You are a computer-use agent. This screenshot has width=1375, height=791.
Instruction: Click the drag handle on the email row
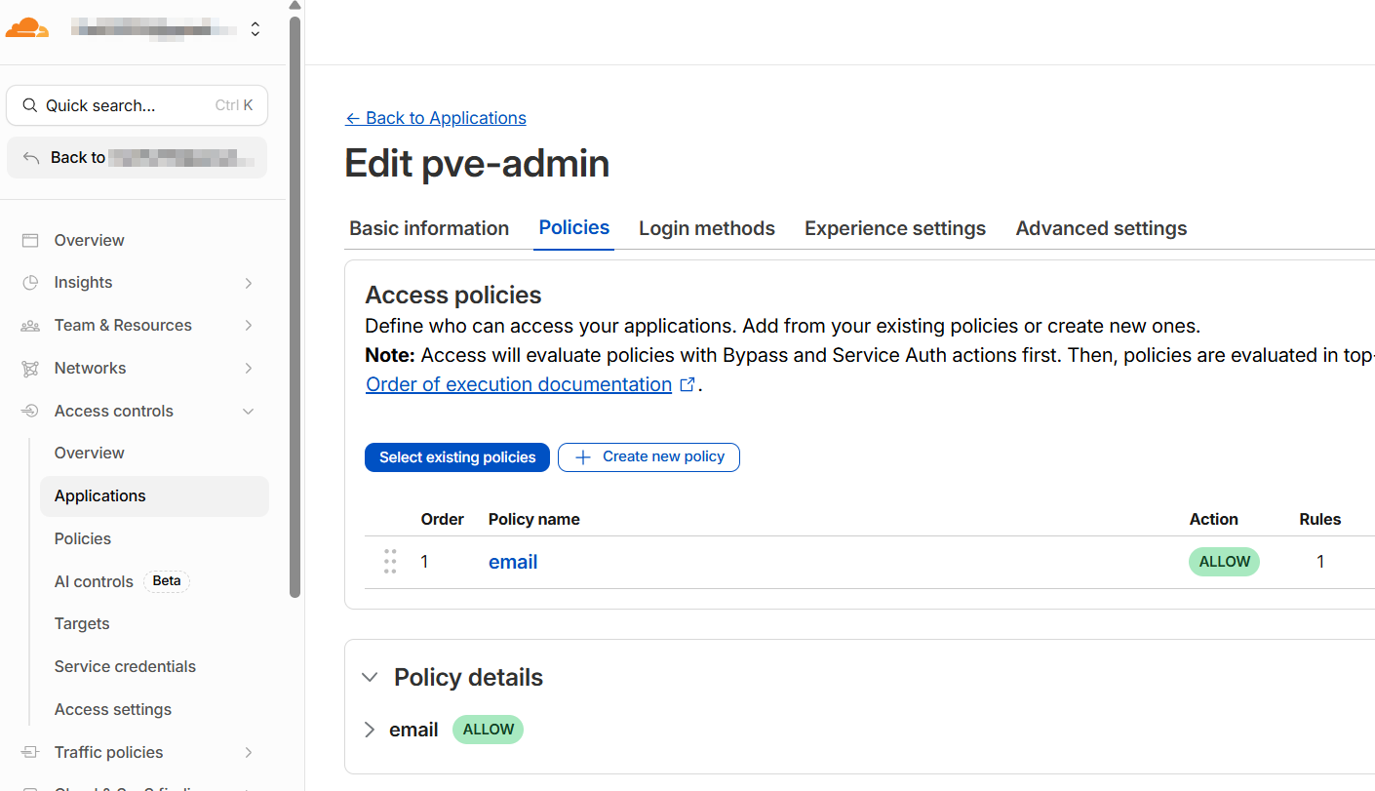(390, 562)
